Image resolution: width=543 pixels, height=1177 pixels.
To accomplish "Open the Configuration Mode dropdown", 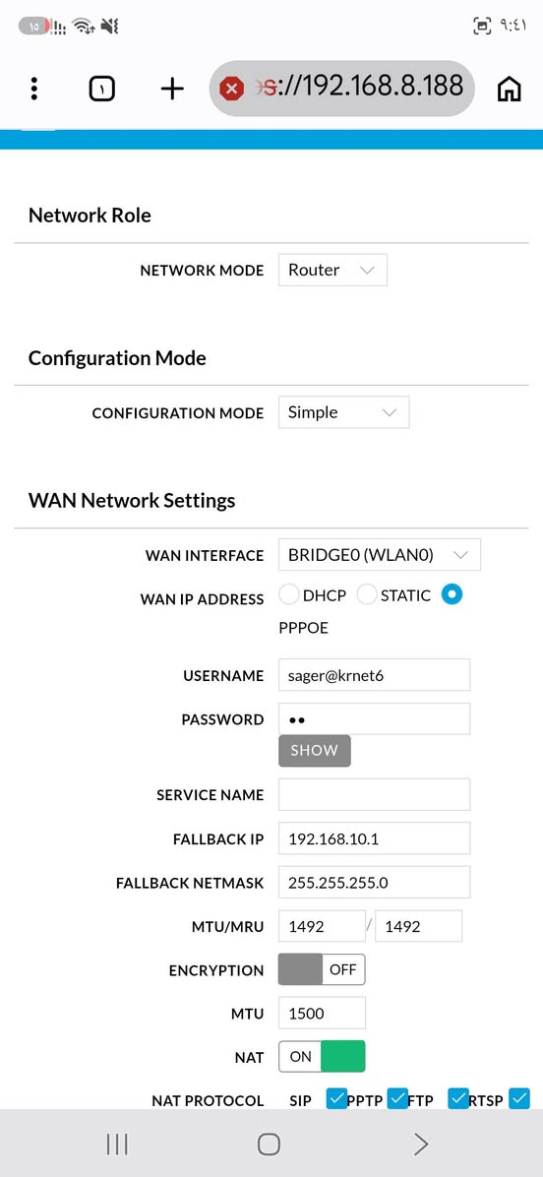I will click(343, 413).
